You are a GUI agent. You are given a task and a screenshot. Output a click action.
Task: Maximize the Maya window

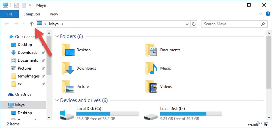(249, 5)
